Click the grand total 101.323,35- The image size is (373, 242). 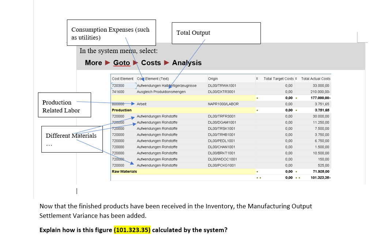(320, 178)
